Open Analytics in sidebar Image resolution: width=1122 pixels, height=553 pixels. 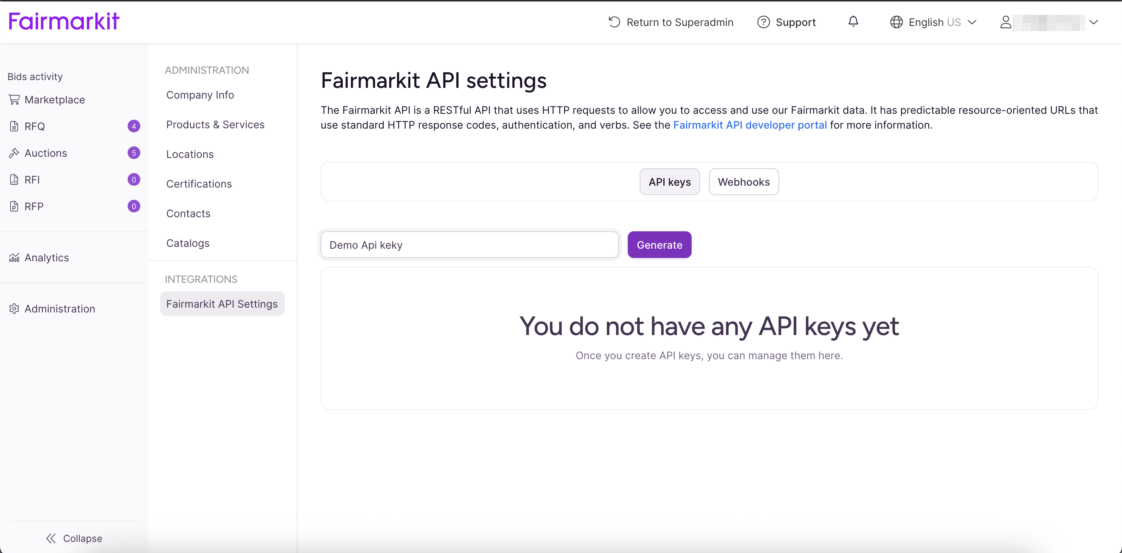[x=47, y=258]
